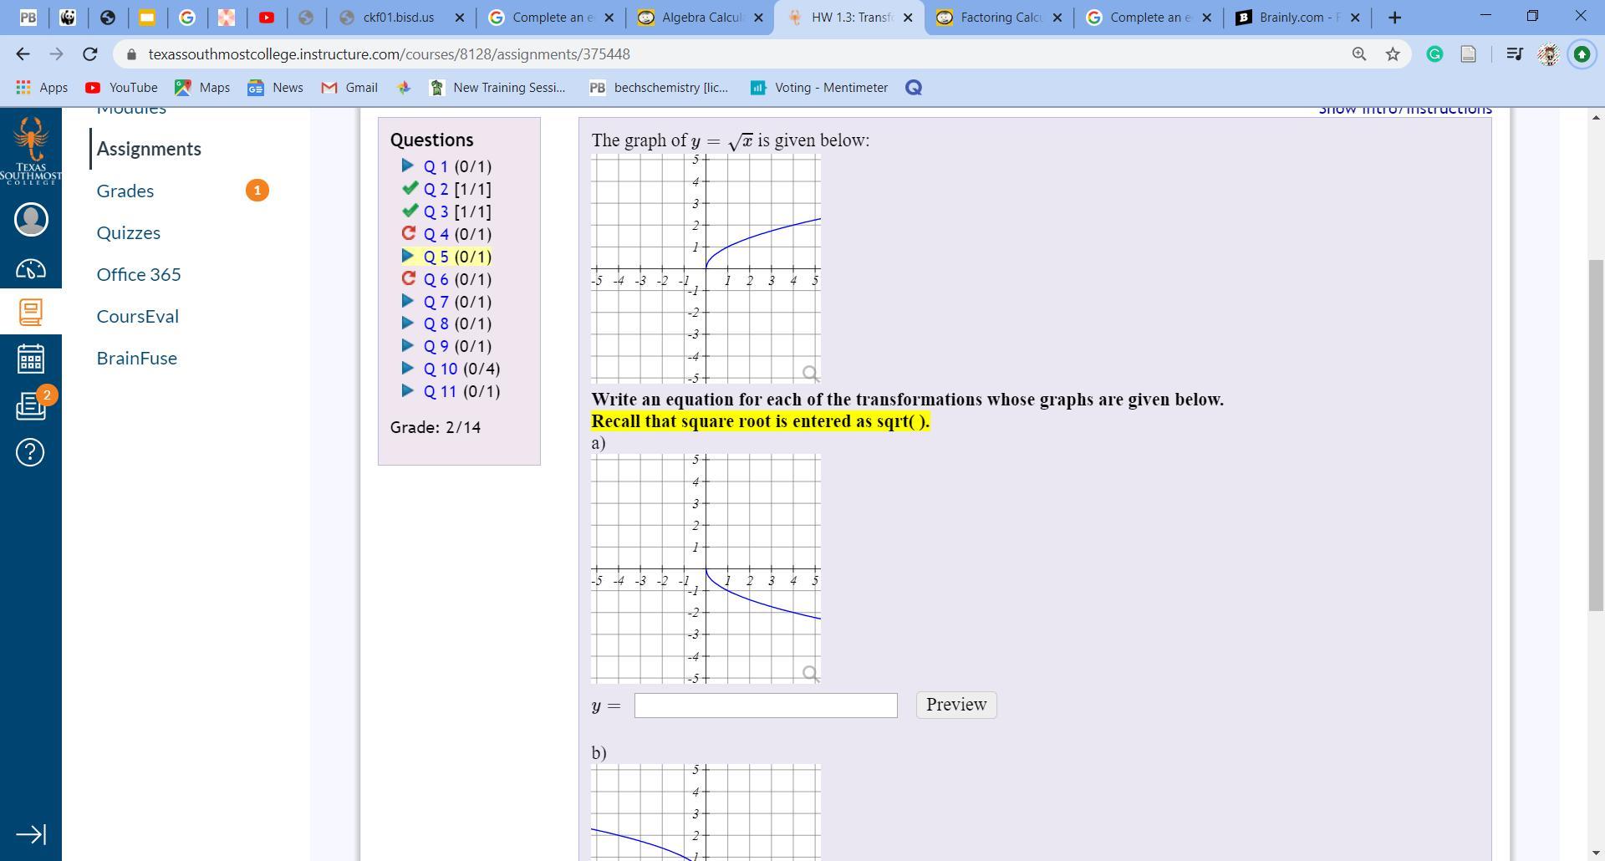Screen dimensions: 1605x861
Task: Select the pinned Google tab
Action: pos(187,18)
